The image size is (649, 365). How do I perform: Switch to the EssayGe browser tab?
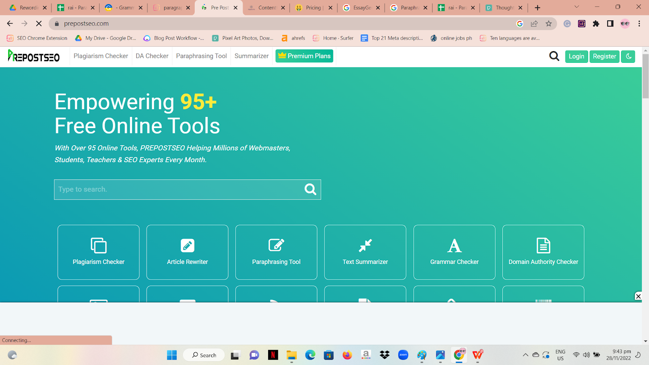361,8
